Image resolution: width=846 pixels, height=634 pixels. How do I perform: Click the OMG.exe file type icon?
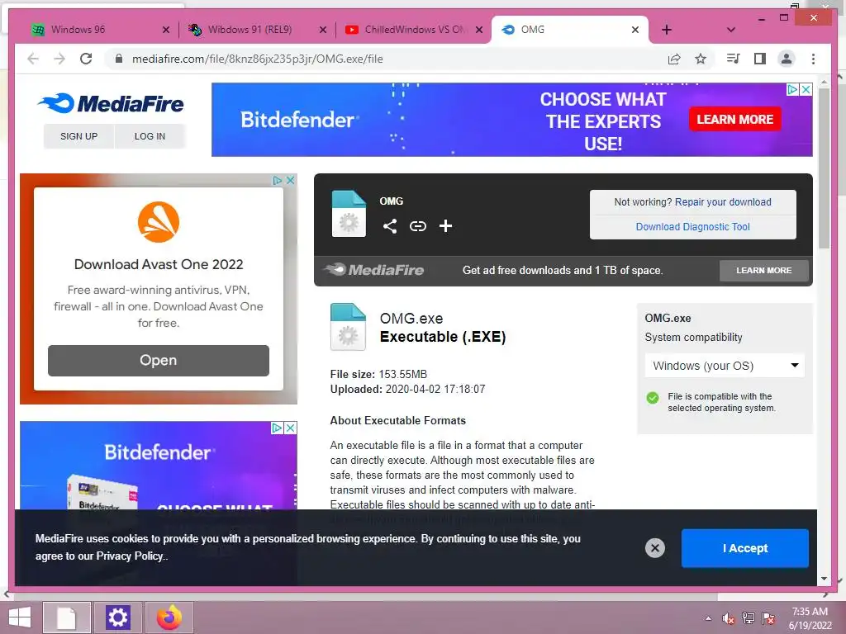click(348, 327)
